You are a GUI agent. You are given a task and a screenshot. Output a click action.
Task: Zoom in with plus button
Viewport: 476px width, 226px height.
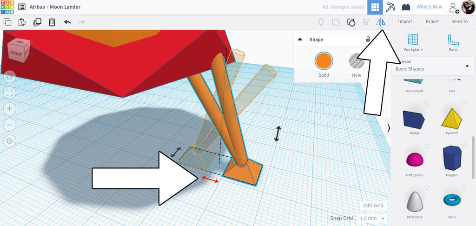pyautogui.click(x=9, y=109)
